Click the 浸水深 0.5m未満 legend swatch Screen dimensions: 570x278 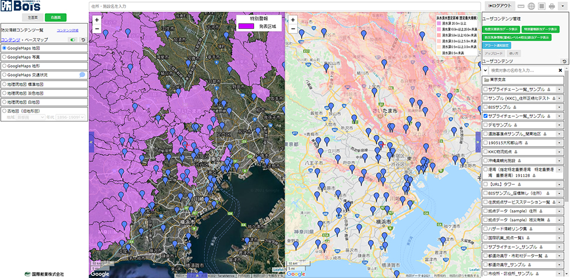[x=439, y=52]
